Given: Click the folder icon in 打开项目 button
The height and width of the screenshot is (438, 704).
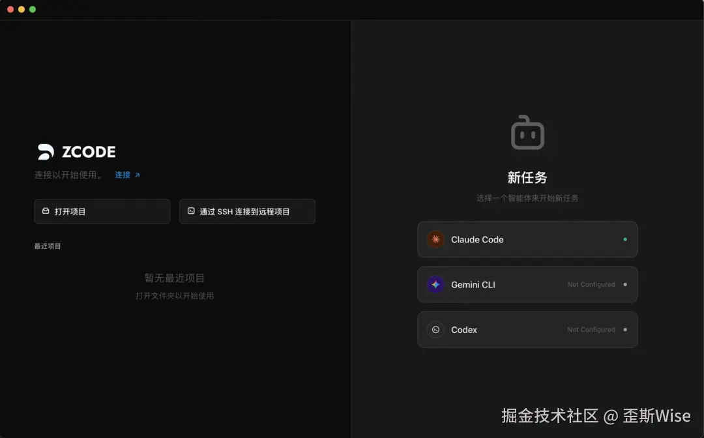Looking at the screenshot, I should click(46, 211).
